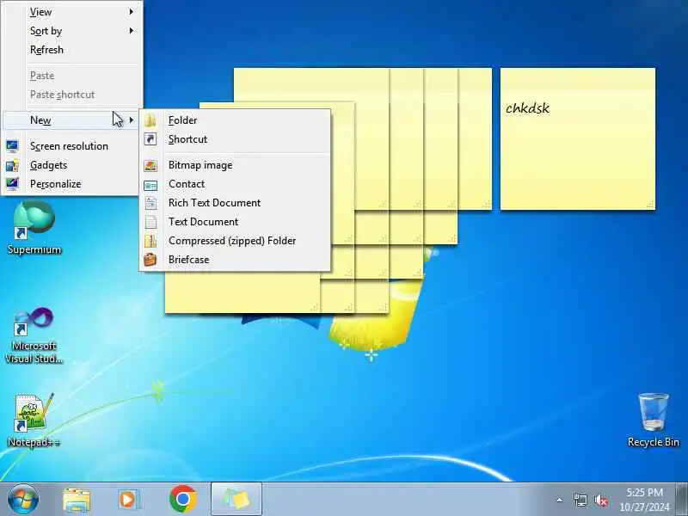Image resolution: width=688 pixels, height=516 pixels.
Task: Select the Recycle Bin icon
Action: (654, 420)
